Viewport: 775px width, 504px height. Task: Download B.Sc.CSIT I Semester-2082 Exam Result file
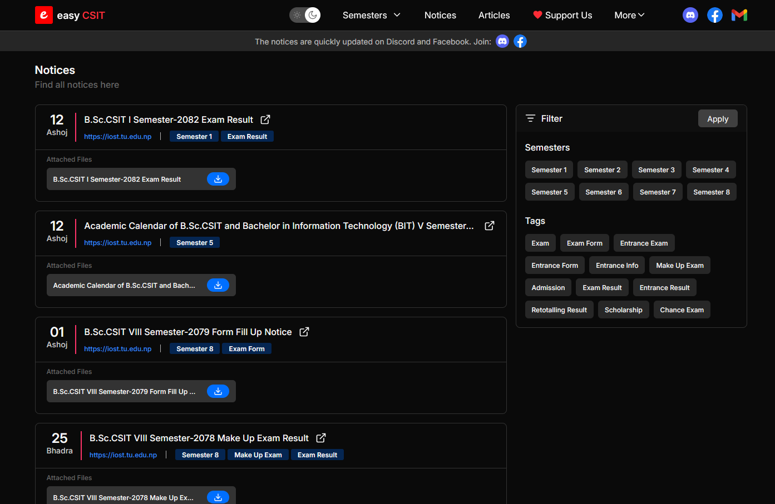click(x=218, y=179)
